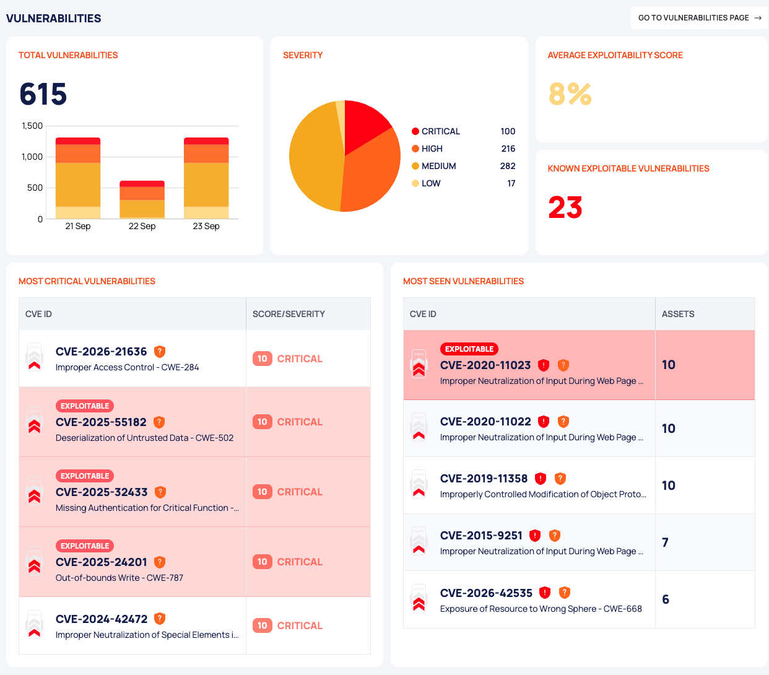Click the orange shield icon beside CVE-2025-55182
769x675 pixels.
[x=159, y=422]
